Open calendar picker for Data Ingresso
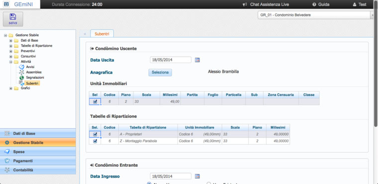 tap(197, 176)
